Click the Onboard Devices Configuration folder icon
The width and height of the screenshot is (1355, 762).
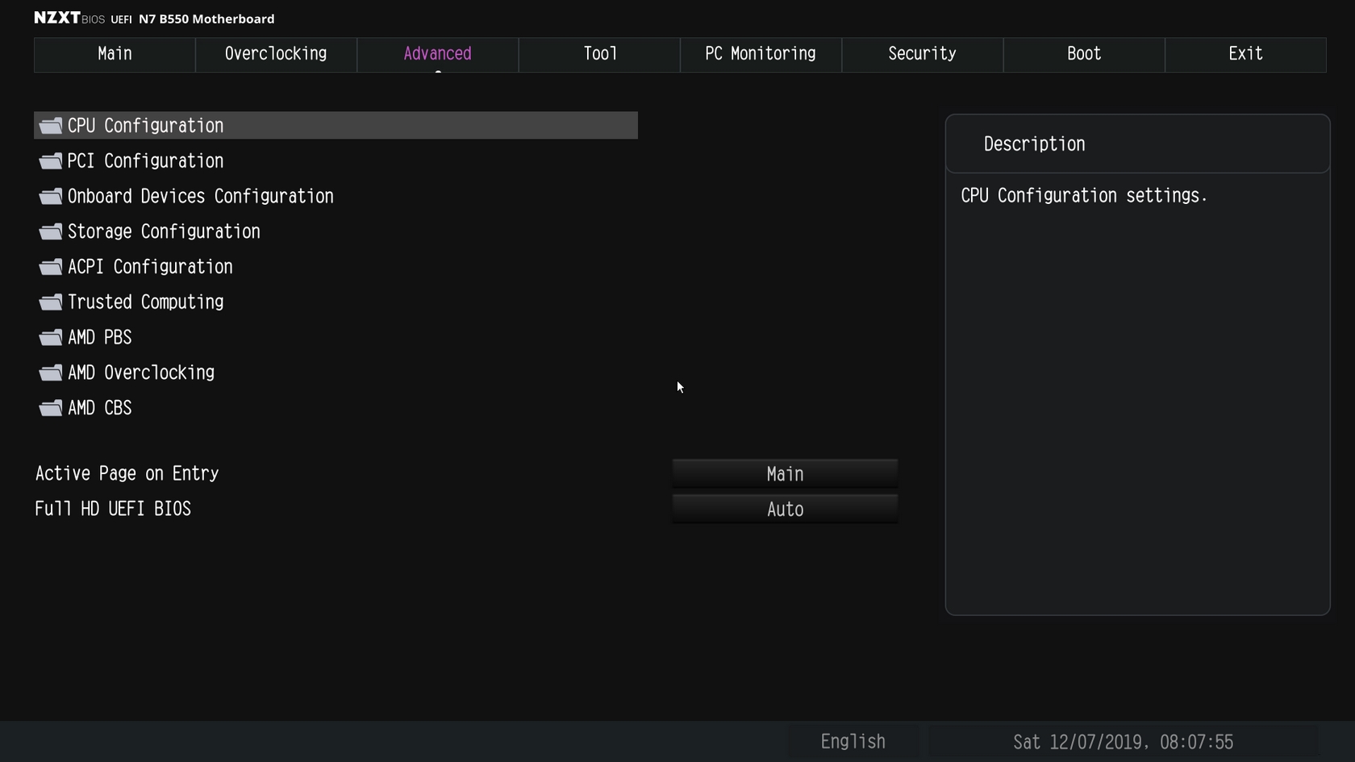tap(51, 196)
